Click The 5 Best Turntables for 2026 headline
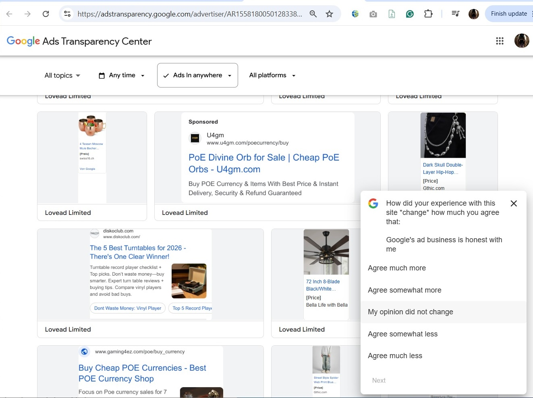Viewport: 533px width, 398px height. (138, 252)
